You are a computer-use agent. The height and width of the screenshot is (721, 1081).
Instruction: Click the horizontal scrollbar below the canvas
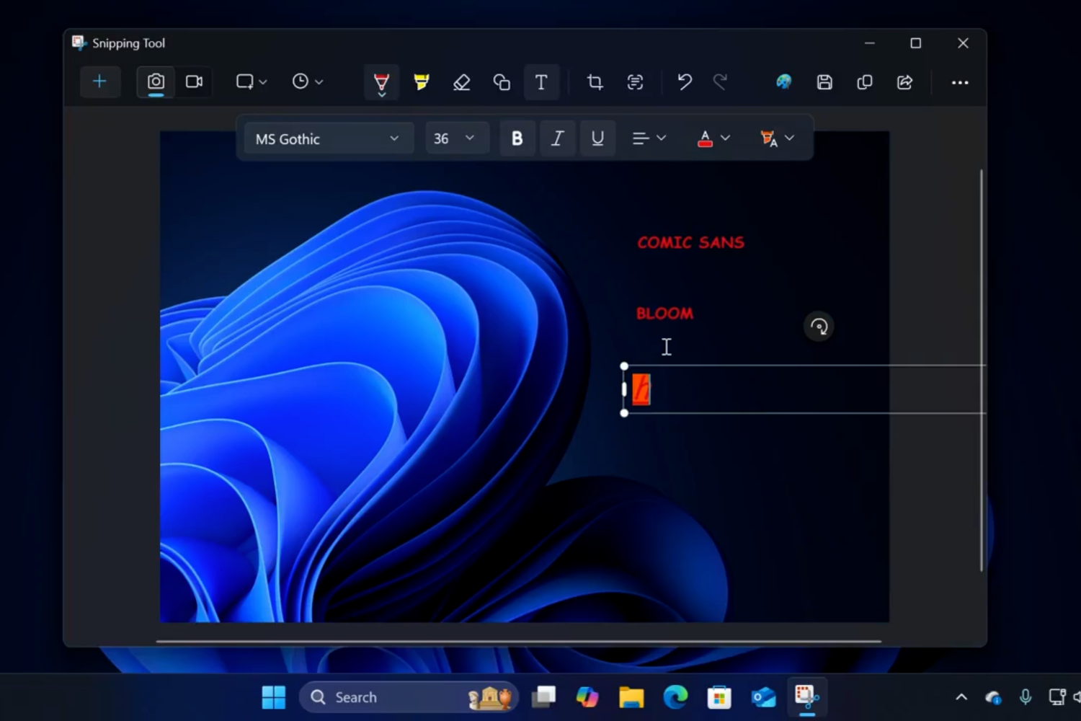point(519,641)
